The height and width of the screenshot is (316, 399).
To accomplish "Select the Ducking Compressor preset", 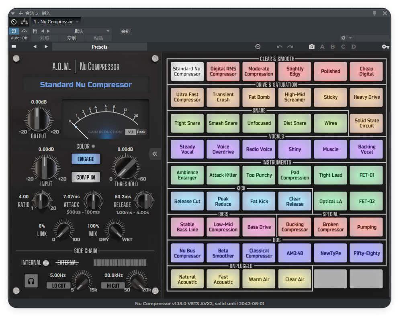I will (295, 227).
